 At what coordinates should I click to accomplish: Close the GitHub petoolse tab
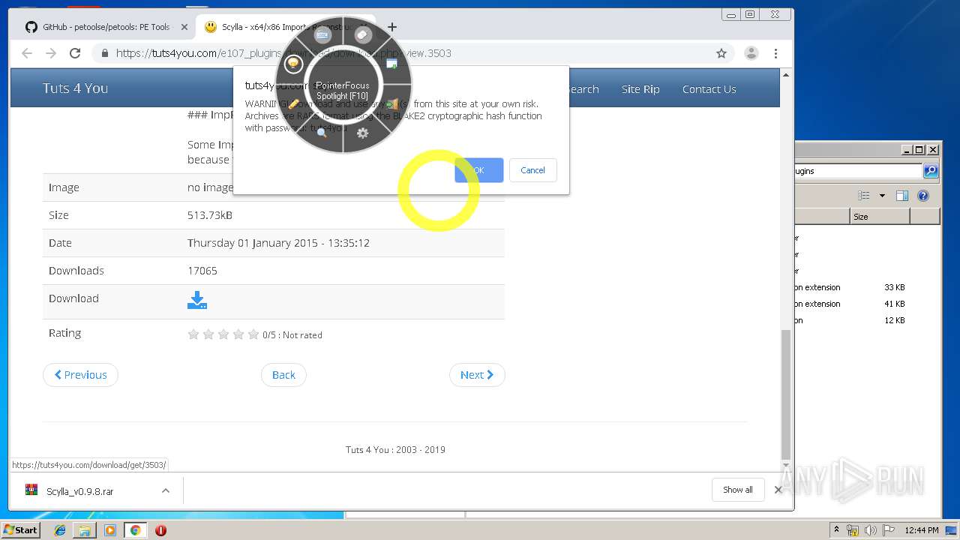coord(184,27)
